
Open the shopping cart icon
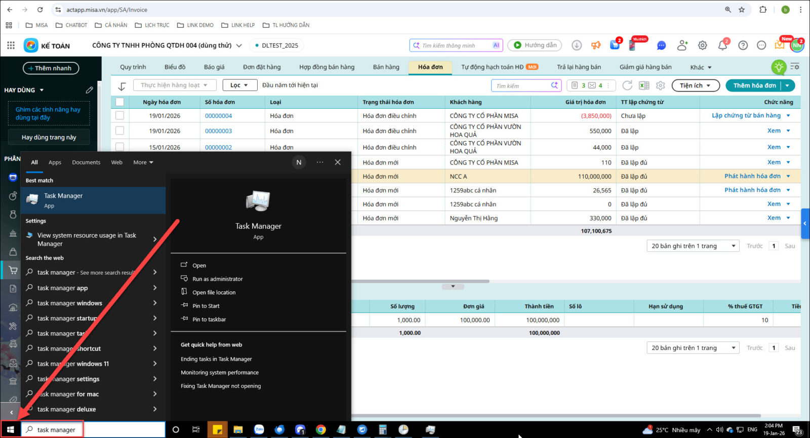pos(615,46)
